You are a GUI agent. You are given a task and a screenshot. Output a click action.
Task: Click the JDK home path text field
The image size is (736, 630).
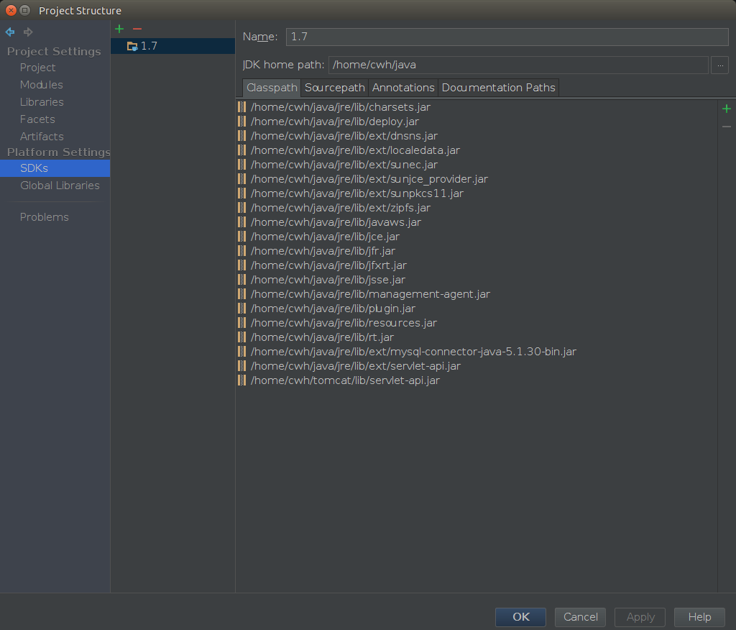point(517,65)
